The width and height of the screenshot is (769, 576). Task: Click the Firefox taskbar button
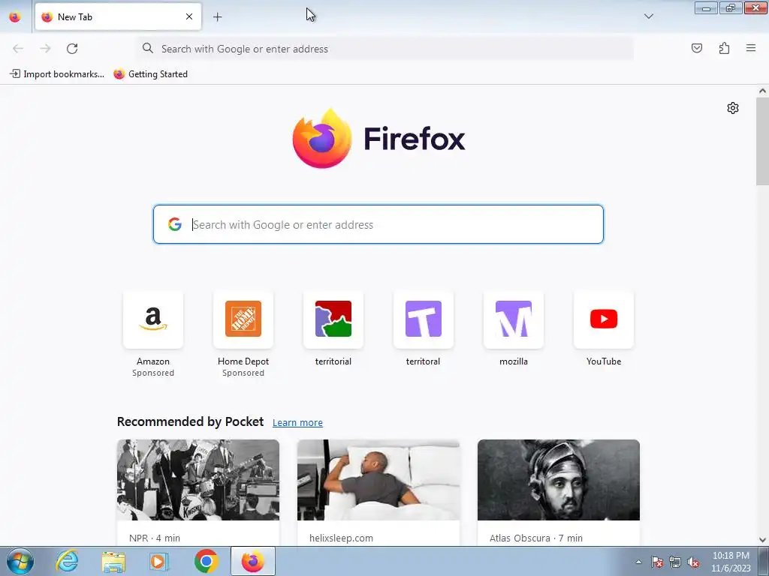click(x=252, y=561)
